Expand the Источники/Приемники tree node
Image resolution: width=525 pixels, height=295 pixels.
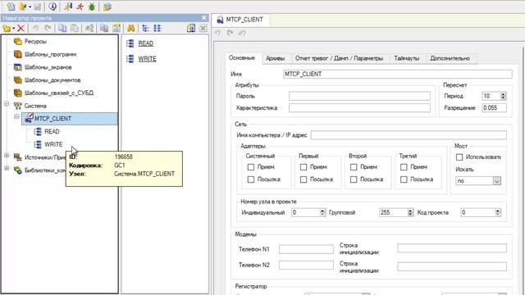click(7, 156)
